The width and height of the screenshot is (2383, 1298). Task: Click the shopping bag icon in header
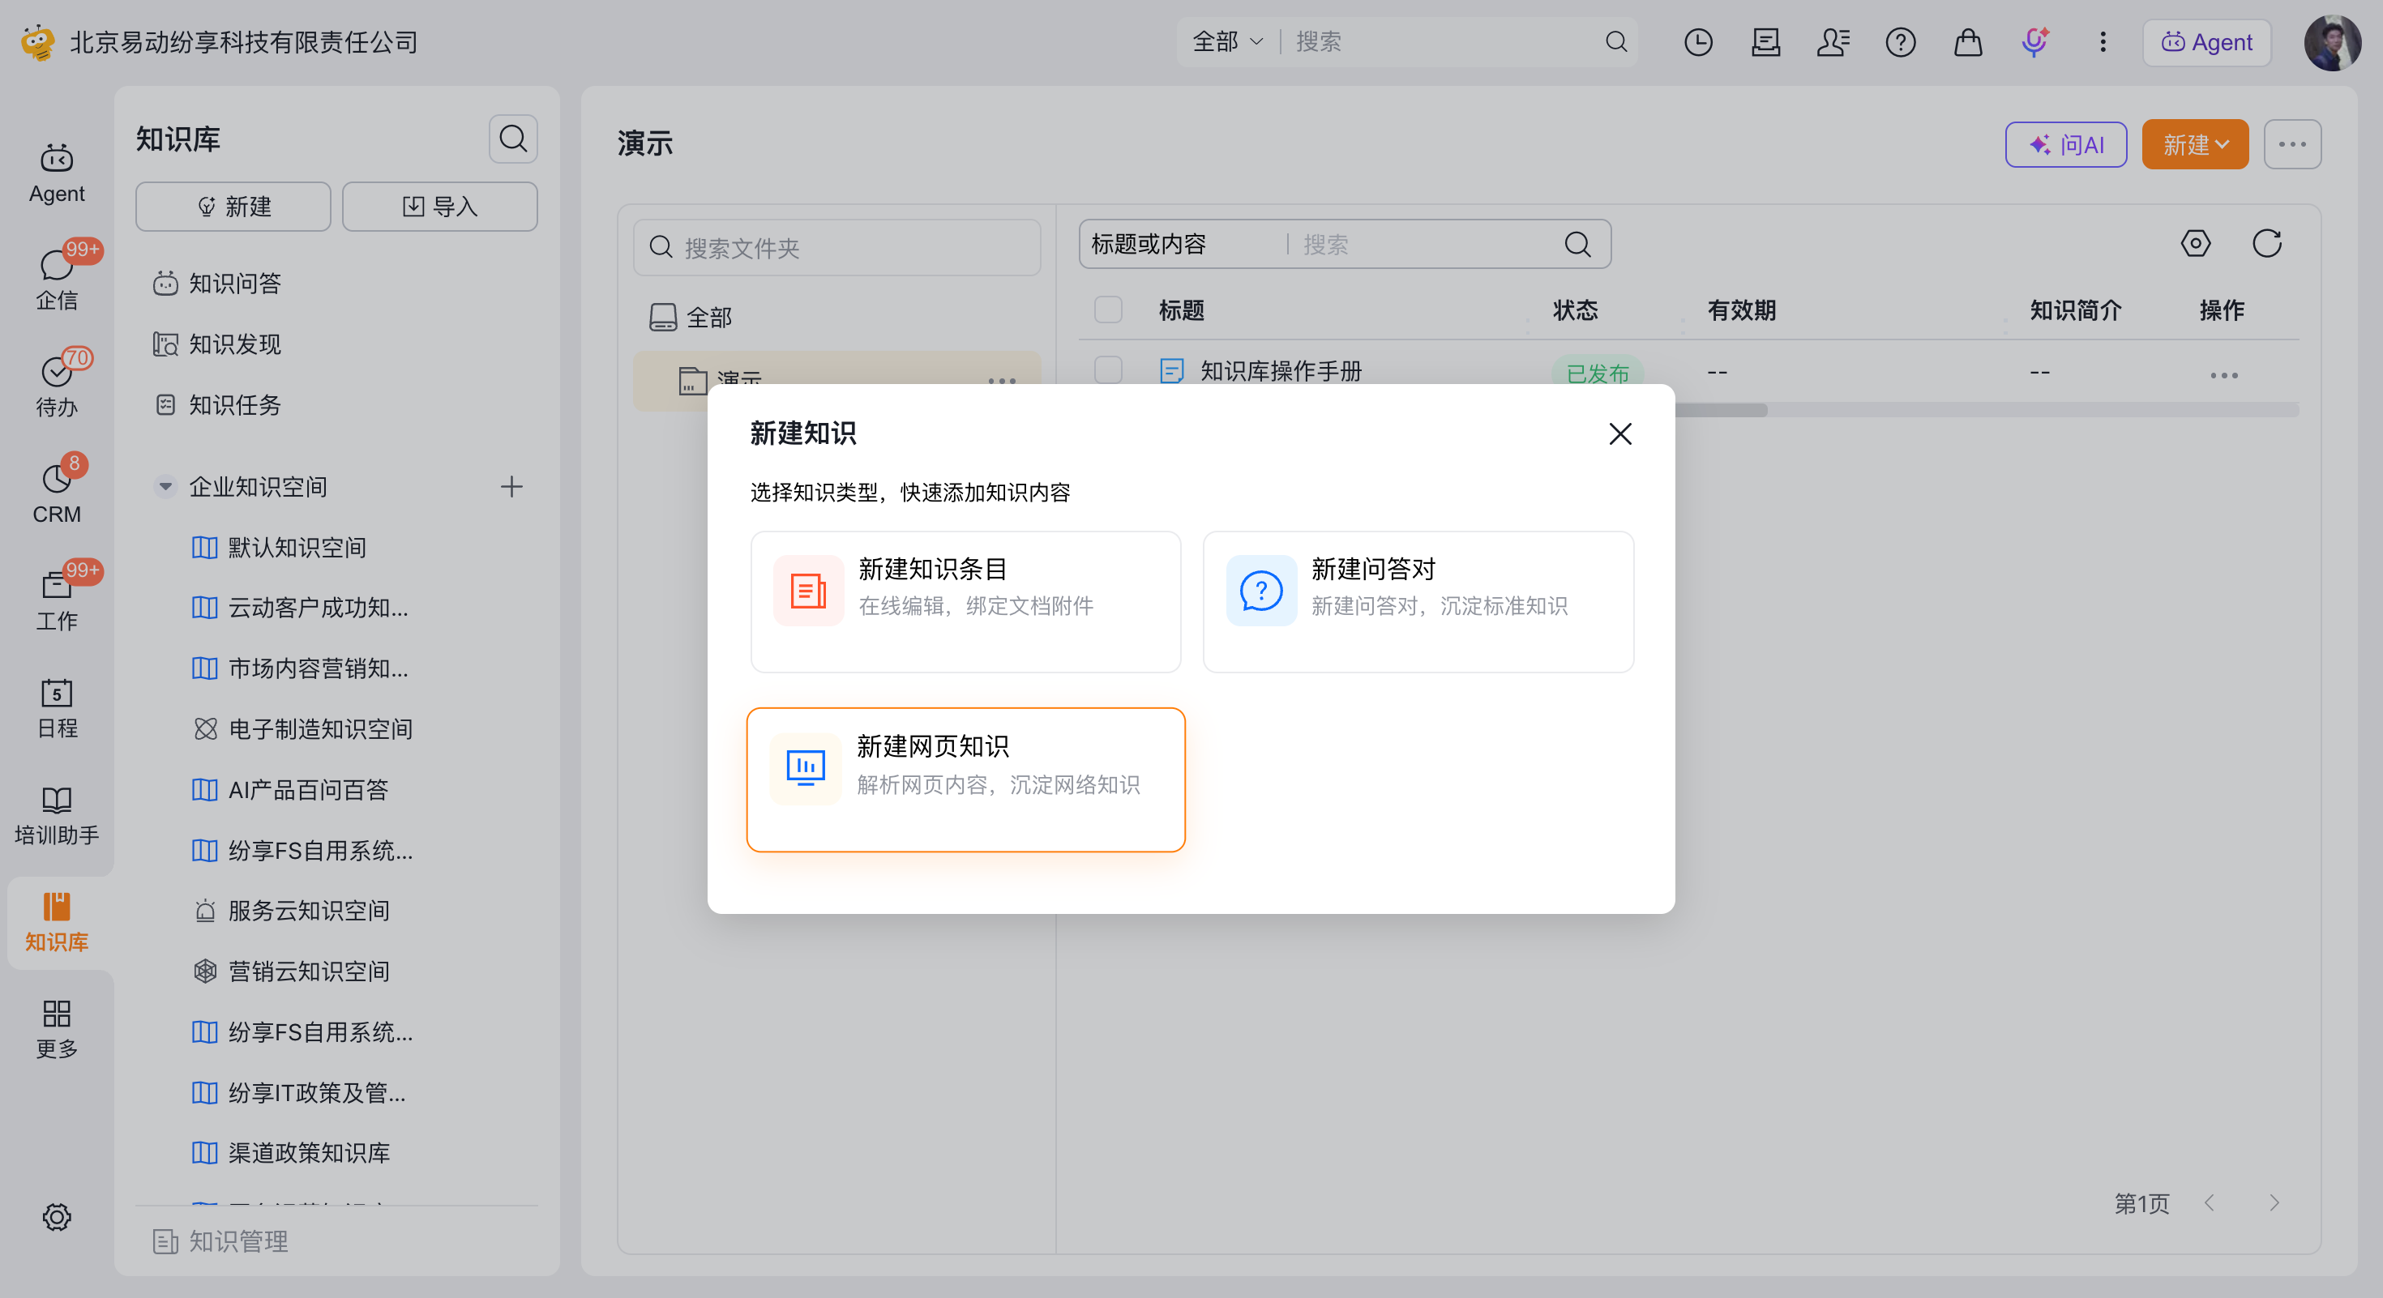1968,41
